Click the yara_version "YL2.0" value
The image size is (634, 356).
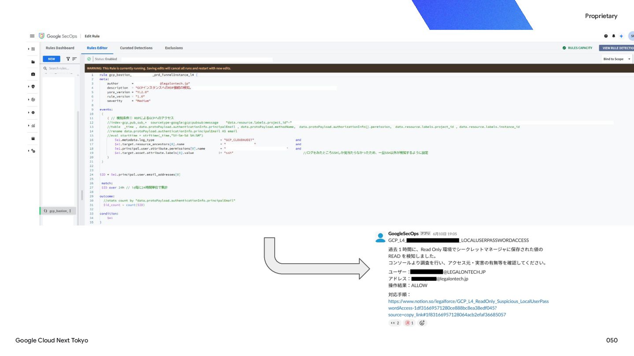click(142, 92)
